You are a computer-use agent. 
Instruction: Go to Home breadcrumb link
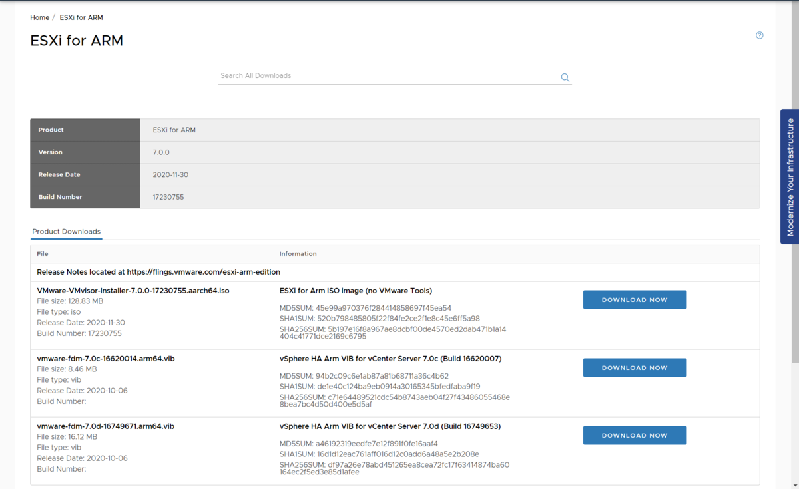point(39,17)
